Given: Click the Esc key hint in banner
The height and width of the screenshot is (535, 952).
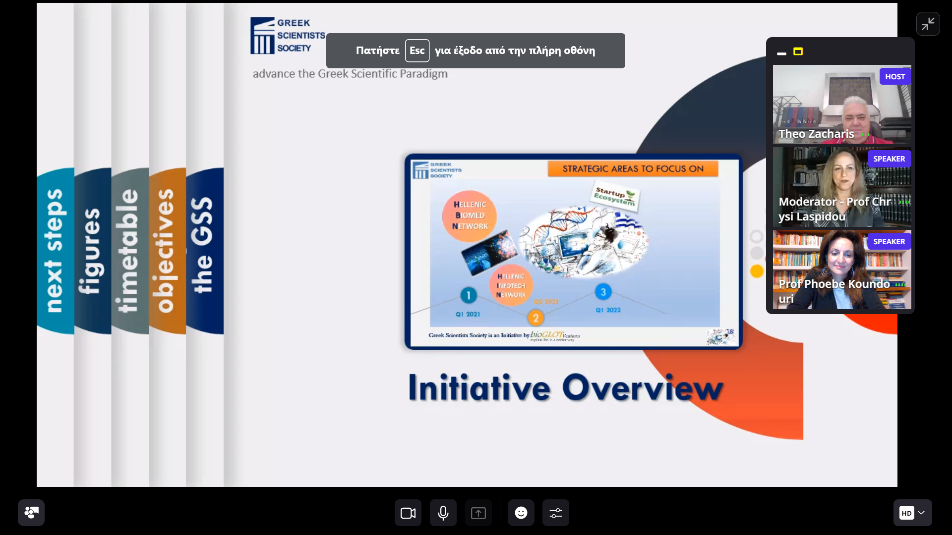Looking at the screenshot, I should (x=417, y=51).
